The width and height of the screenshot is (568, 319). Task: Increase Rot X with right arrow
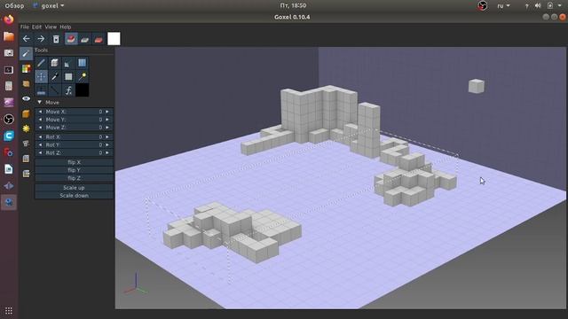[107, 137]
